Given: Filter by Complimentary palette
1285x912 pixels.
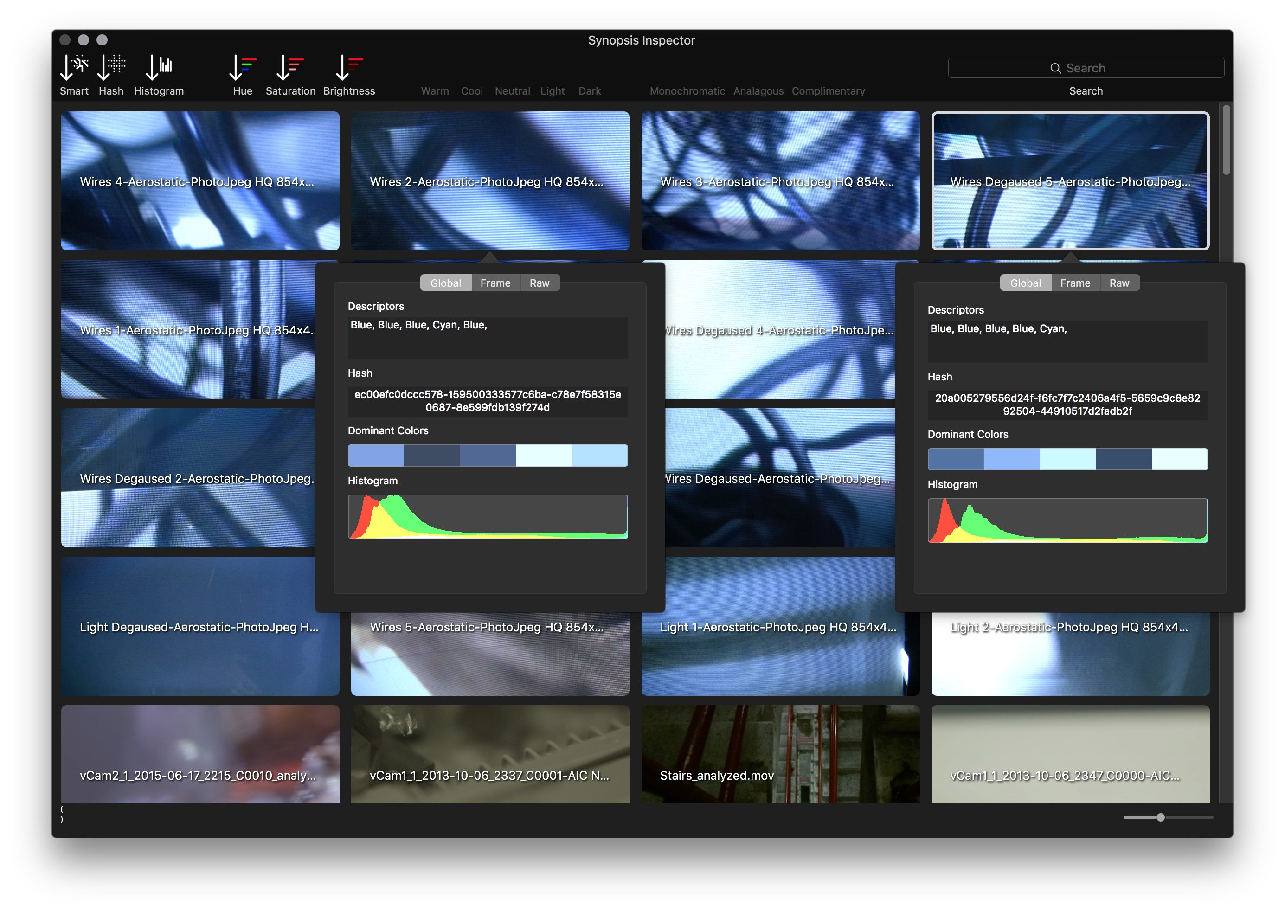Looking at the screenshot, I should coord(829,91).
